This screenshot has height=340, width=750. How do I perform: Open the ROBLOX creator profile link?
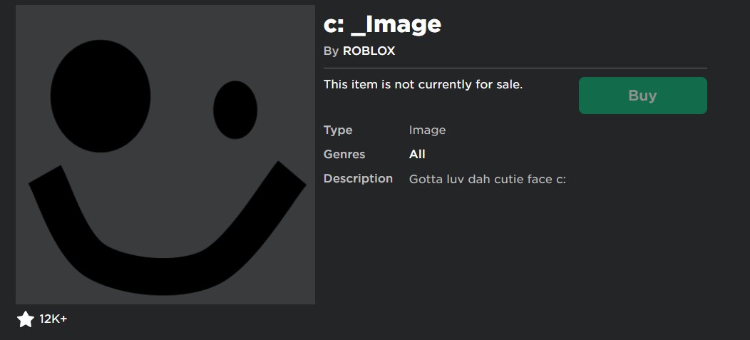pyautogui.click(x=369, y=51)
